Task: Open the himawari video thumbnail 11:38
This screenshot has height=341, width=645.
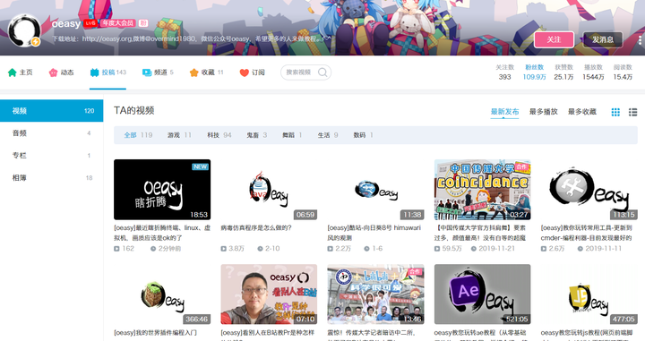Action: (x=375, y=190)
